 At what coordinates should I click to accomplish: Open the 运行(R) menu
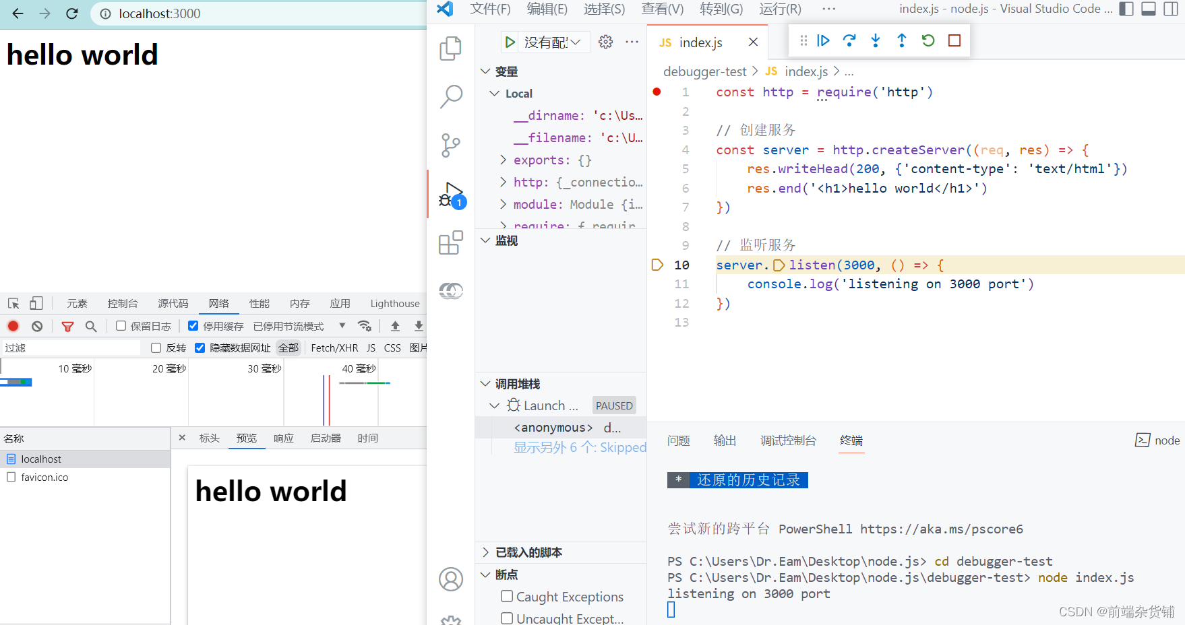(x=780, y=9)
